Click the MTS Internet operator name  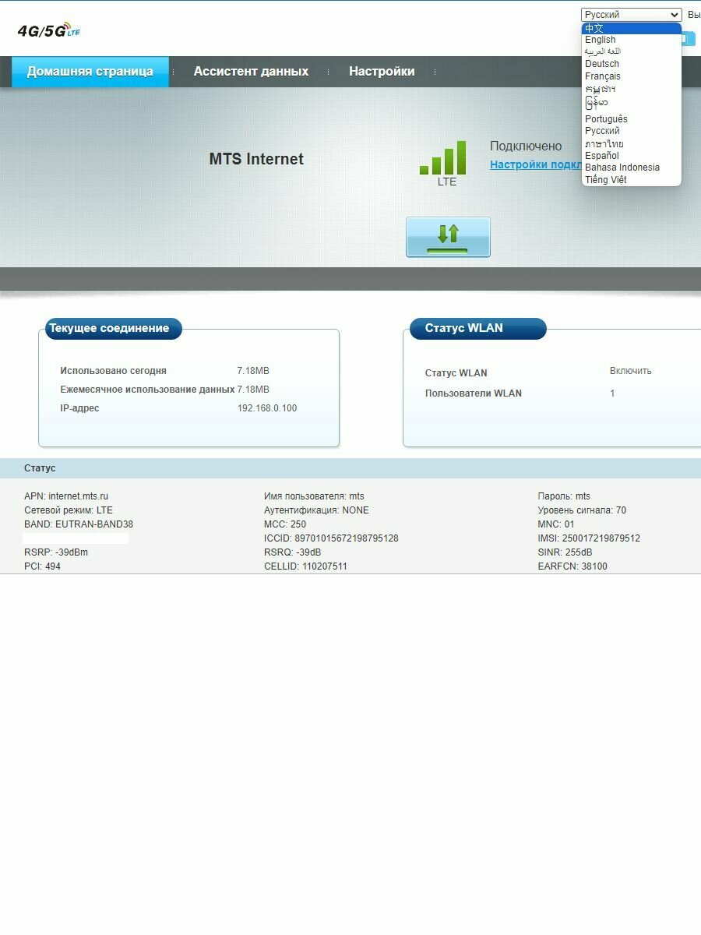click(x=256, y=159)
